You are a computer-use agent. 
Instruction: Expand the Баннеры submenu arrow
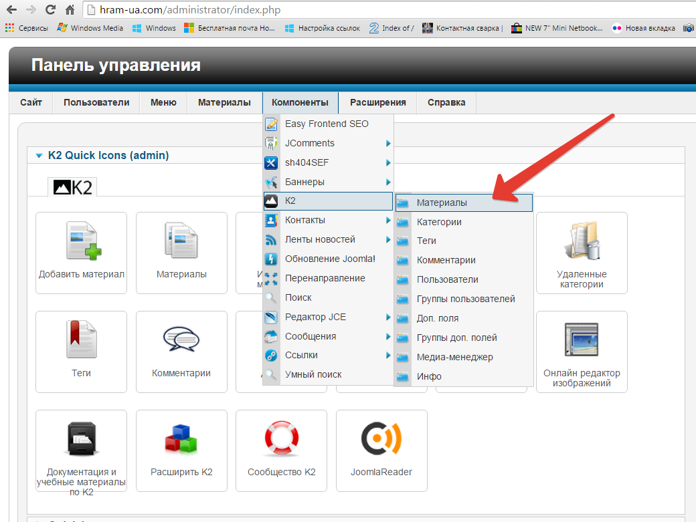click(388, 182)
